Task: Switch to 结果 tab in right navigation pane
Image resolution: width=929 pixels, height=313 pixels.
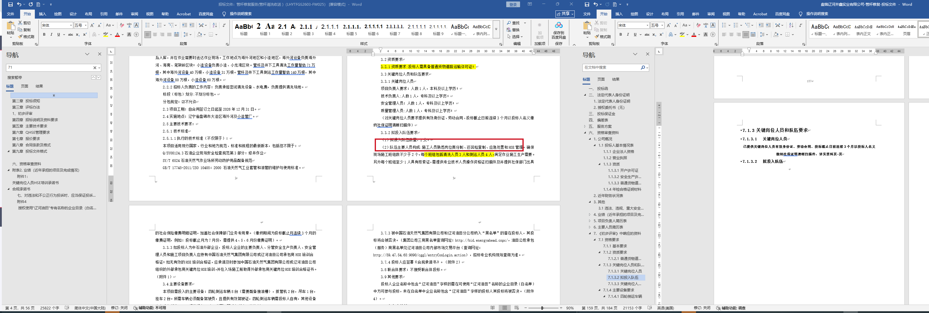Action: [x=616, y=79]
